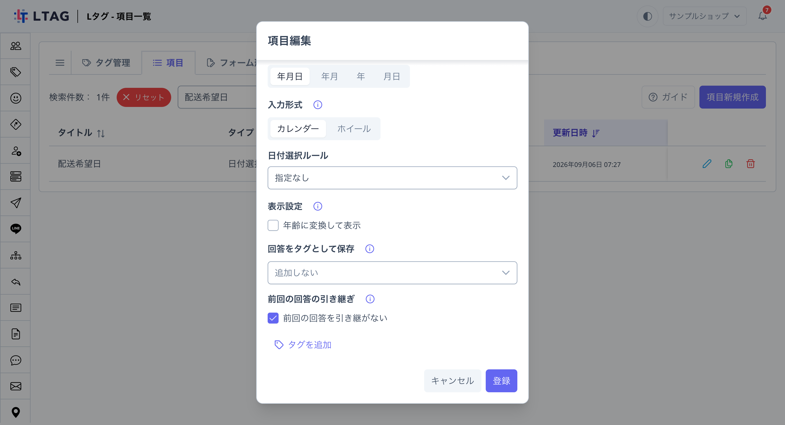
Task: Click the green copy icon for 配送希望日
Action: click(x=729, y=164)
